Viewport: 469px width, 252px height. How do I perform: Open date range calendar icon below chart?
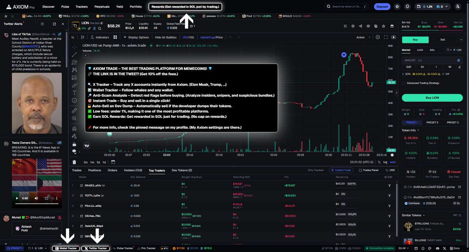point(113,162)
